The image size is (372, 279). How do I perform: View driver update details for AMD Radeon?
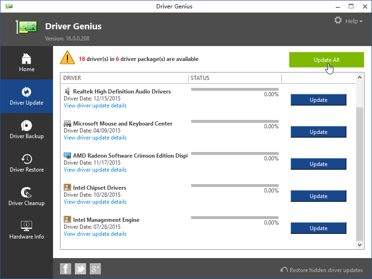coord(95,169)
